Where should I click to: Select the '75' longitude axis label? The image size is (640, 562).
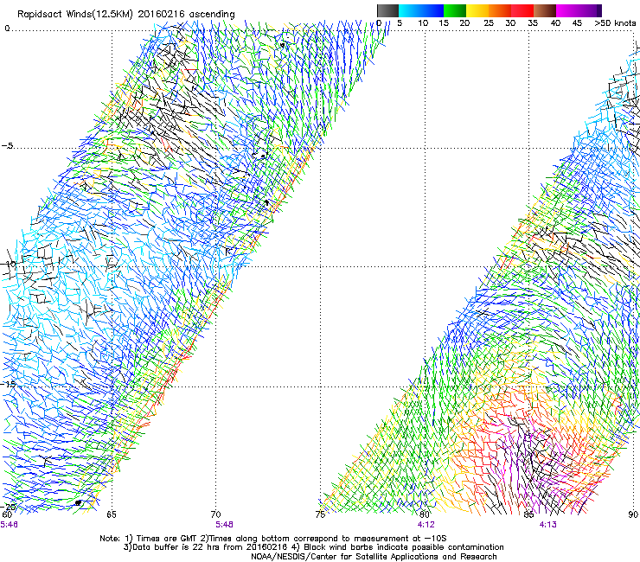click(320, 514)
